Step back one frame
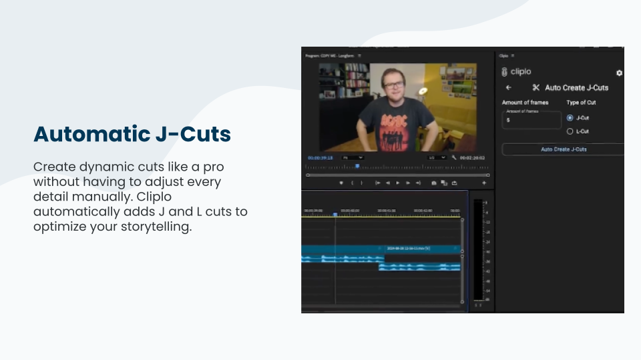The width and height of the screenshot is (641, 360). pyautogui.click(x=387, y=183)
